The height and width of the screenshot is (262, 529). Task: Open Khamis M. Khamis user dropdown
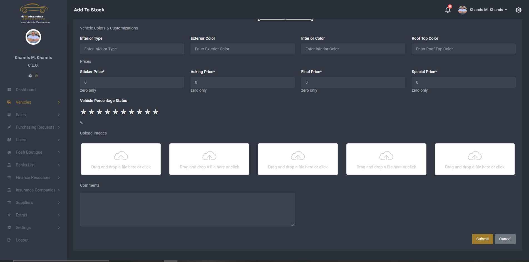(488, 10)
